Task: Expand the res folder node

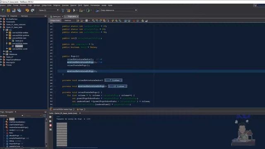Action: tap(4, 51)
